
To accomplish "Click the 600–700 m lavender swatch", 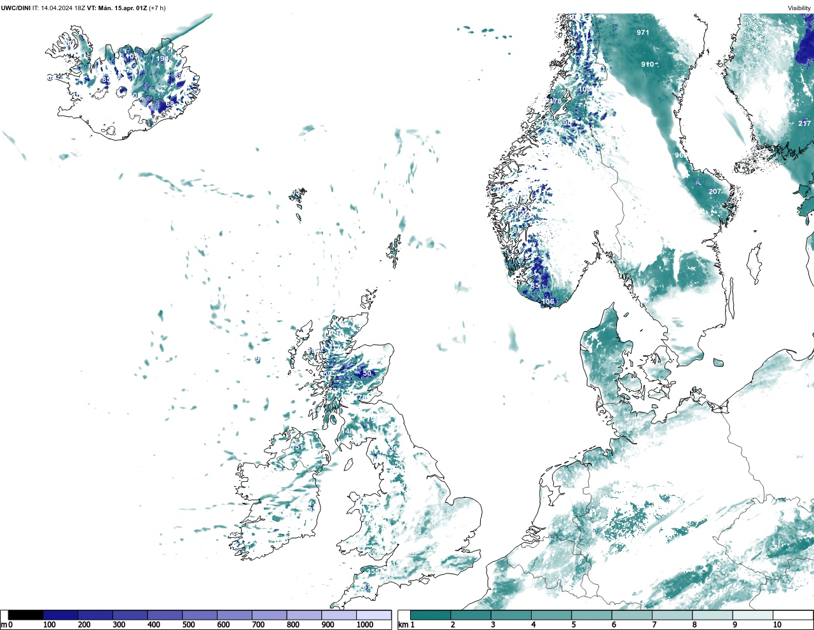I will (x=234, y=615).
